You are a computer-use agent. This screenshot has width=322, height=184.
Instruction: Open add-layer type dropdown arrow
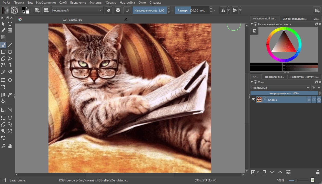tap(258, 172)
